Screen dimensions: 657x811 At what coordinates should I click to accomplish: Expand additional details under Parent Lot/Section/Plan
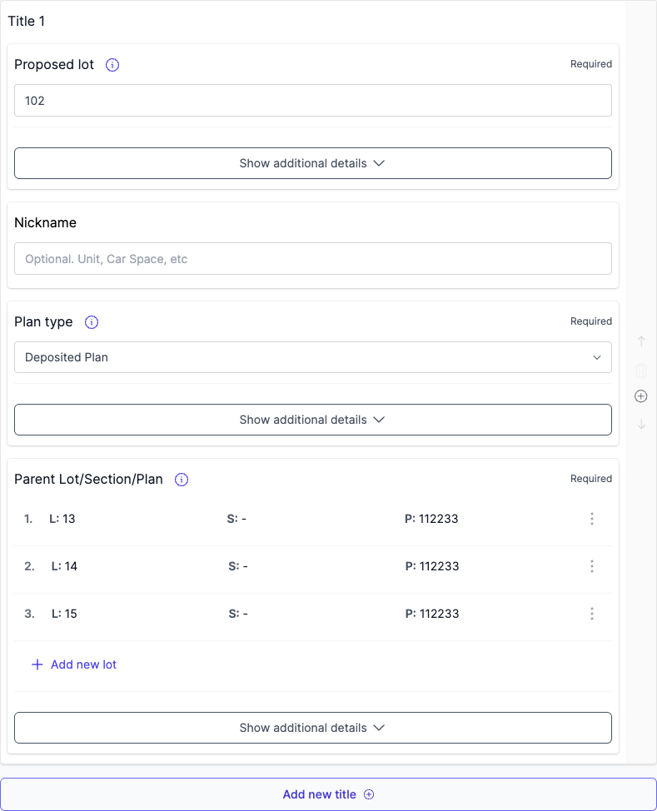pos(312,728)
